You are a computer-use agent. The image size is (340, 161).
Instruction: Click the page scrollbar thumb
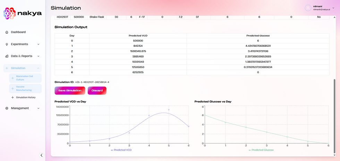click(x=334, y=116)
